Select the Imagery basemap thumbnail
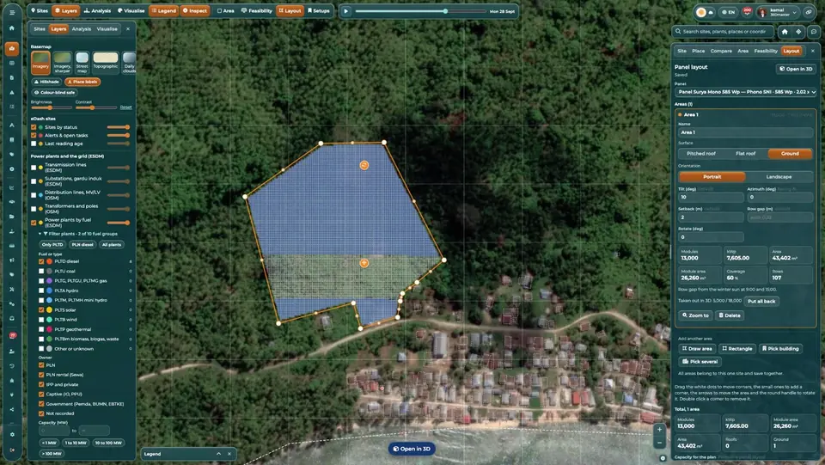Image resolution: width=825 pixels, height=465 pixels. point(40,62)
